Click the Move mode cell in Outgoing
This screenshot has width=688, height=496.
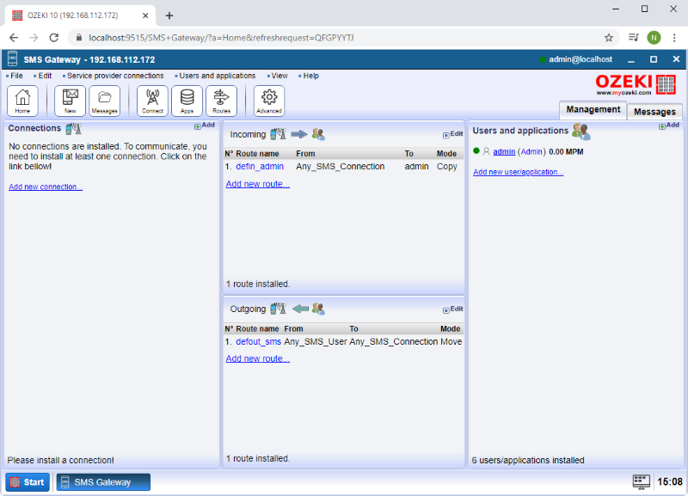(x=451, y=341)
